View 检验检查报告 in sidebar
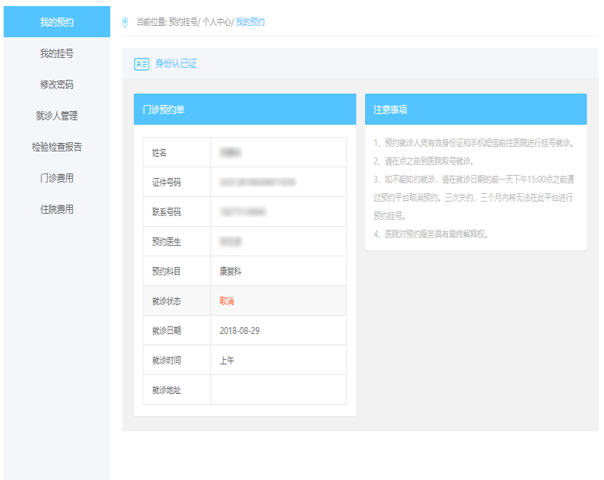The width and height of the screenshot is (604, 480). click(x=57, y=147)
